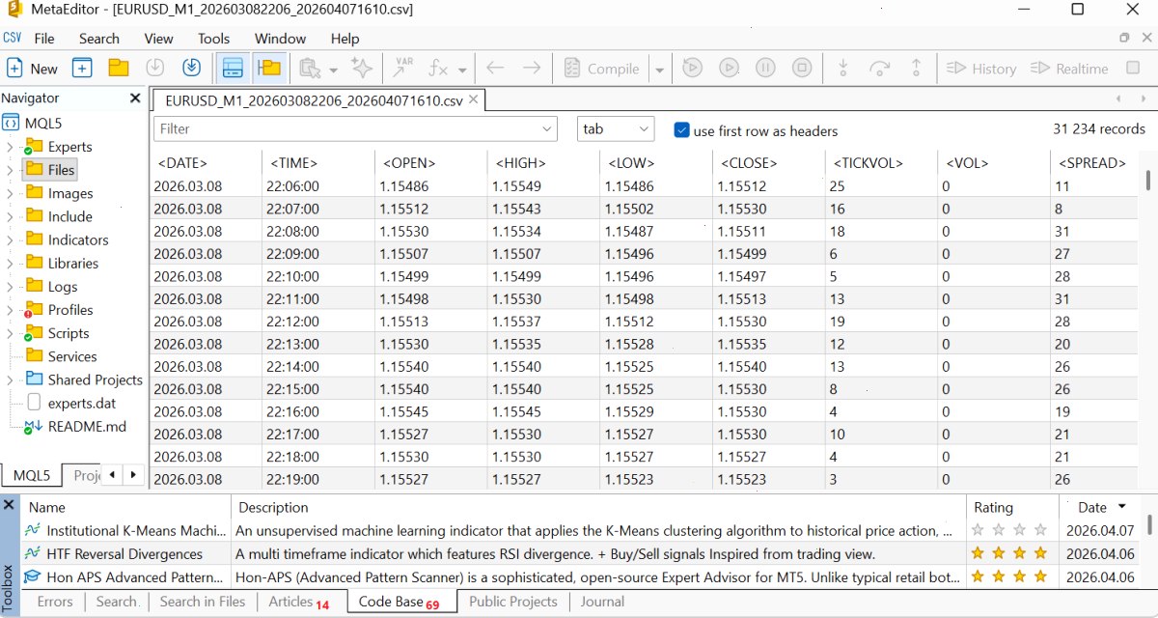Toggle use first row as headers checkbox
This screenshot has width=1158, height=618.
point(682,129)
